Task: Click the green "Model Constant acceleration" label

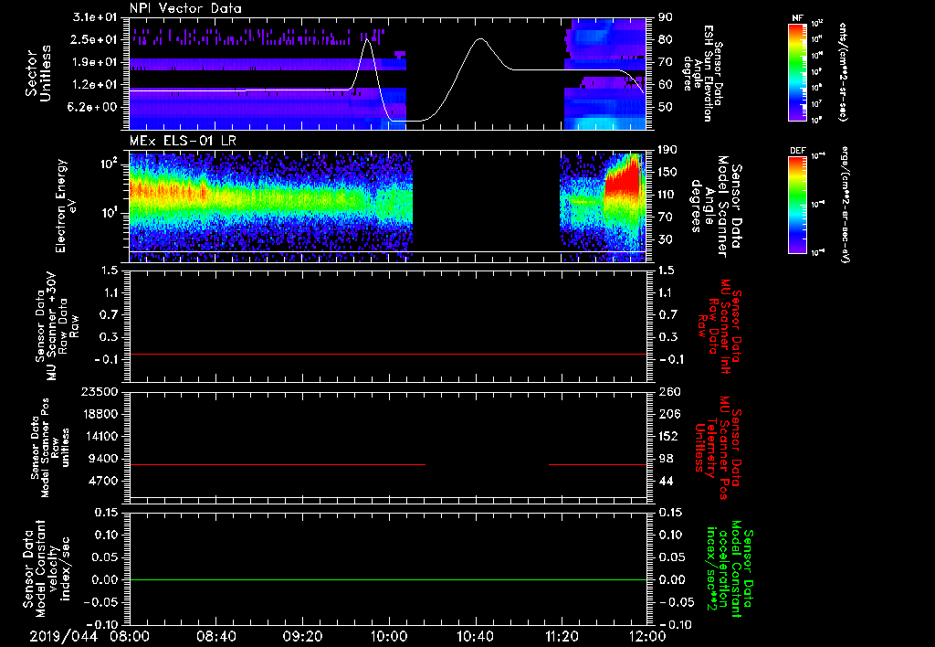Action: (730, 569)
